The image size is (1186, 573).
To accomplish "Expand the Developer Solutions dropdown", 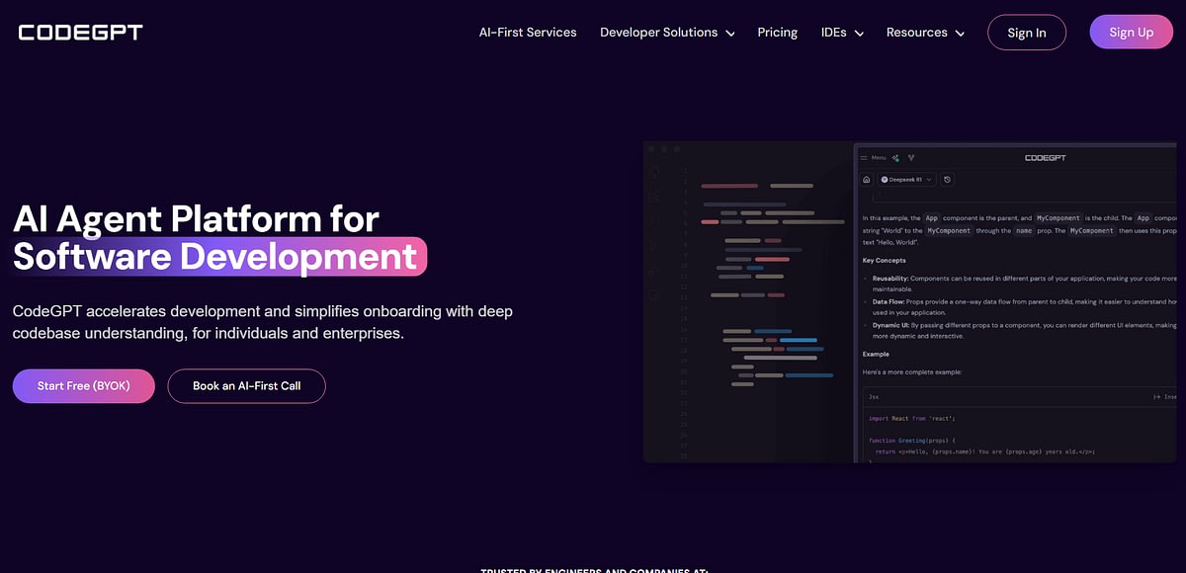I will click(667, 32).
